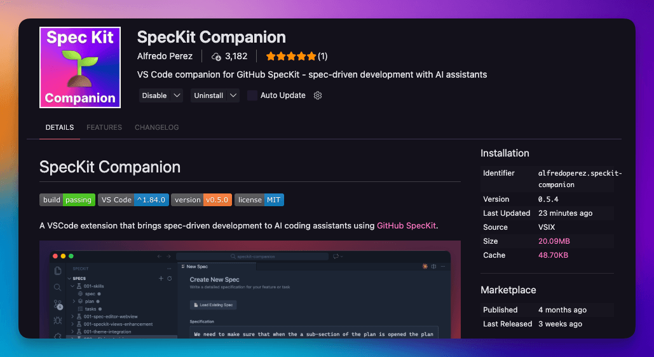Open the extension settings gear menu
Screen dimensions: 654x357
tap(318, 95)
